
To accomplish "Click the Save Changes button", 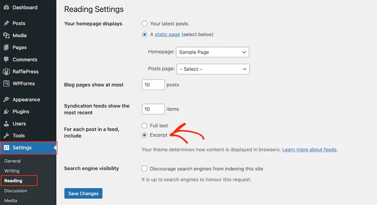I will [84, 193].
